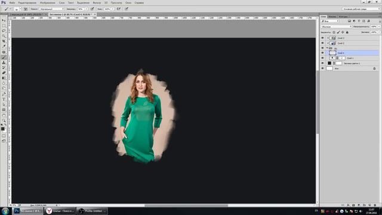Hide the Слой 2 layer
This screenshot has width=382, height=215.
(x=322, y=43)
